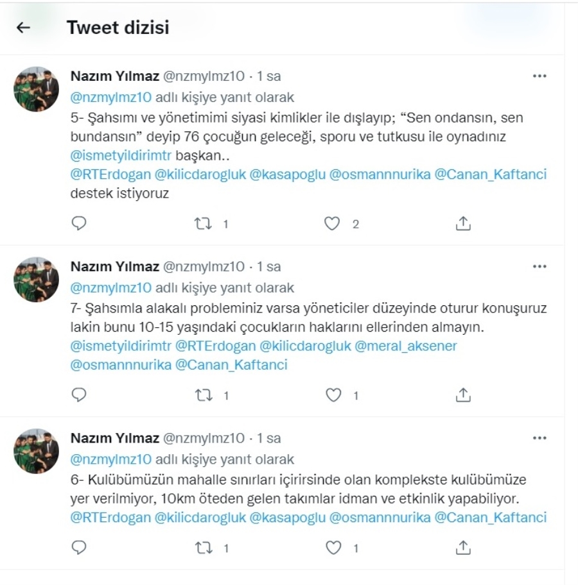Open the @ismetyildirimtr mention in the first tweet
This screenshot has width=578, height=585.
click(x=121, y=156)
